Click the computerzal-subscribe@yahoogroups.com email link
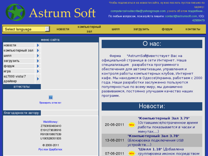 [138, 11]
